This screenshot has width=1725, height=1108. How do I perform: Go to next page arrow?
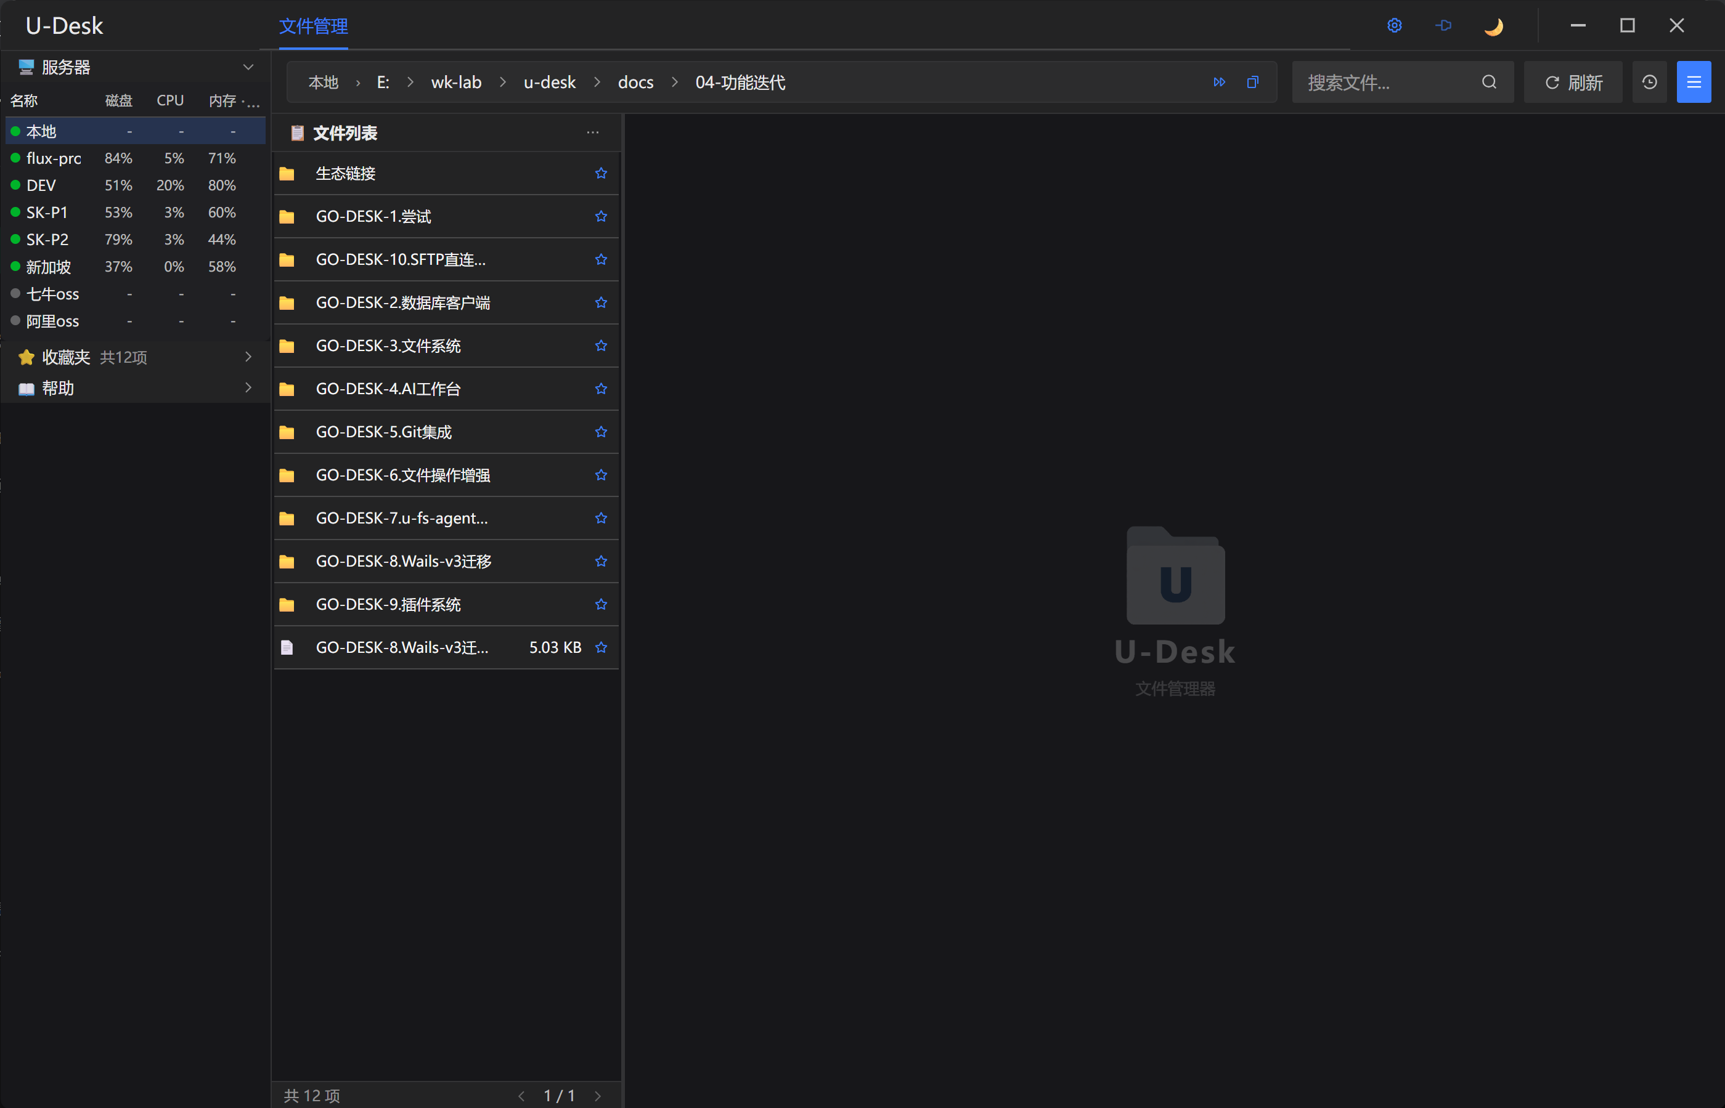tap(598, 1096)
